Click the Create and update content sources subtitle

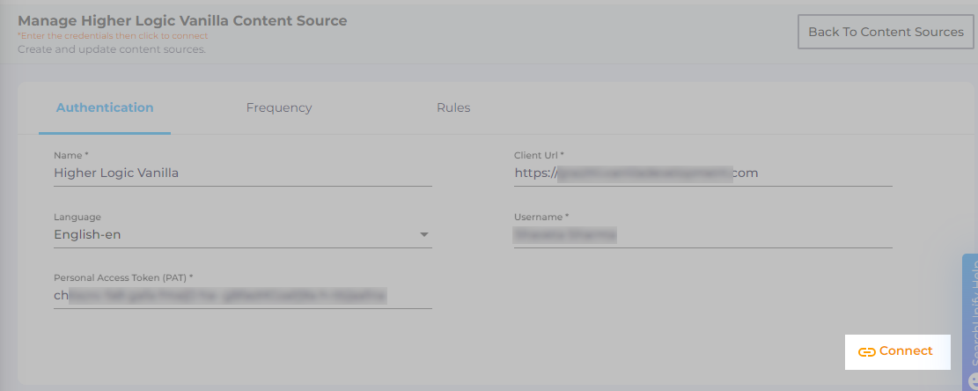tap(111, 49)
